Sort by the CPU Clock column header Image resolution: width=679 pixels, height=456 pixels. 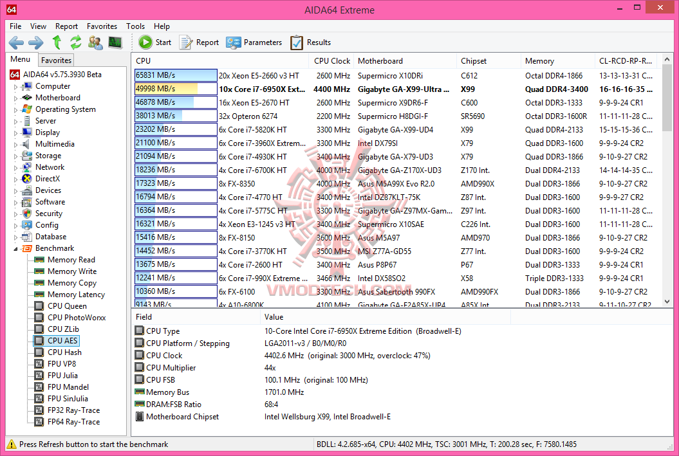click(x=331, y=61)
